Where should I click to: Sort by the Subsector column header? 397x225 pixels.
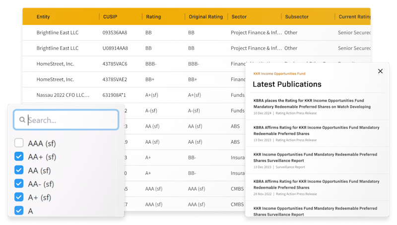[x=297, y=17]
